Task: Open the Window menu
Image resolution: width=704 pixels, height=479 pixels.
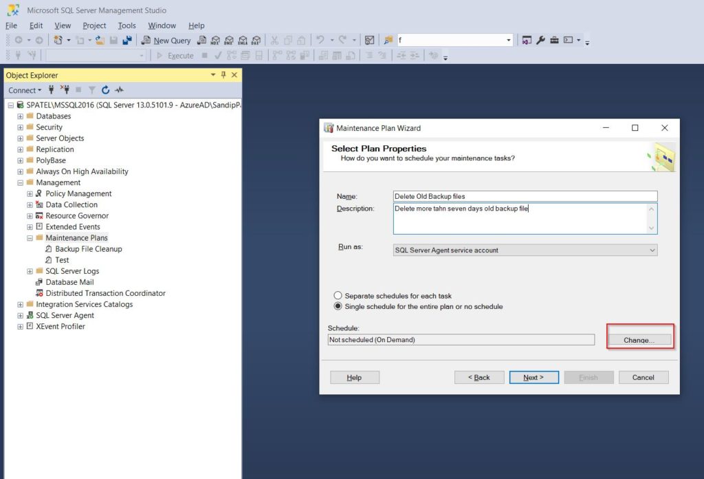Action: [162, 25]
